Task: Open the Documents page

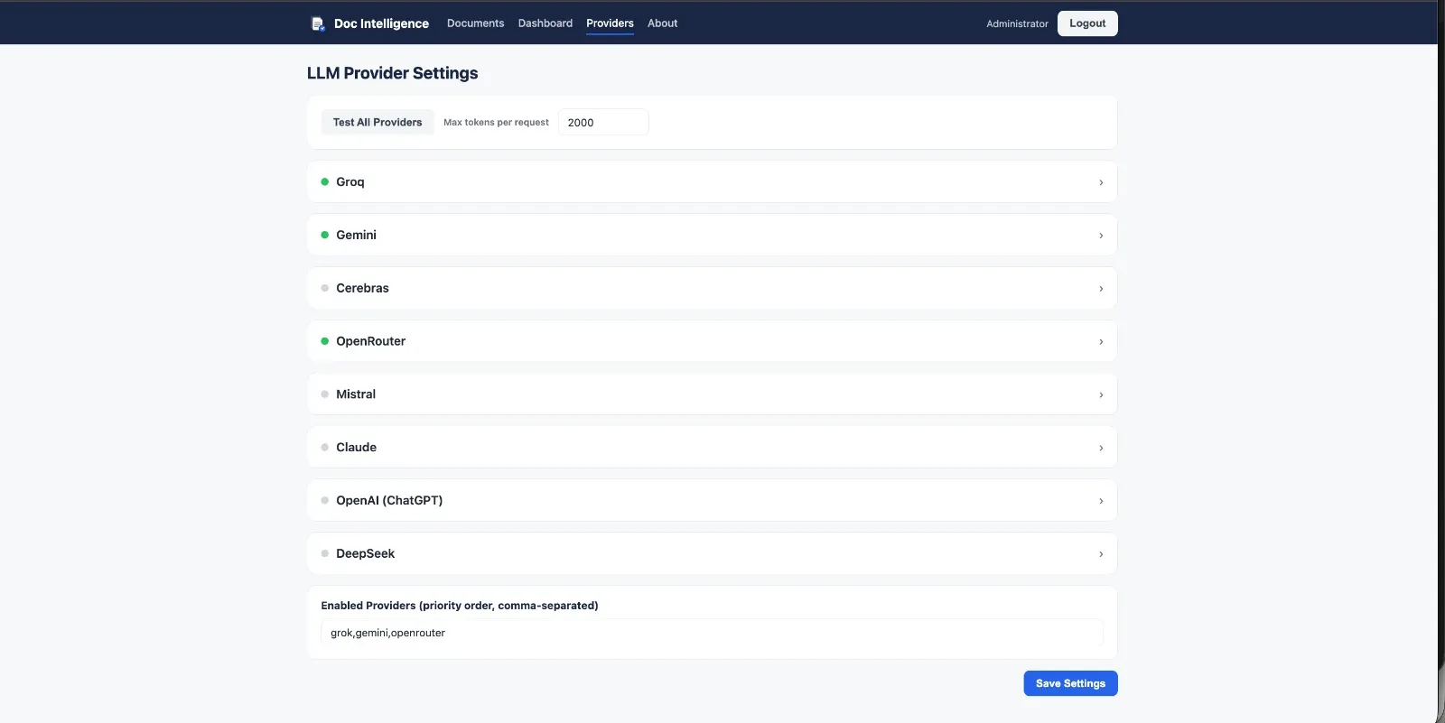Action: coord(475,23)
